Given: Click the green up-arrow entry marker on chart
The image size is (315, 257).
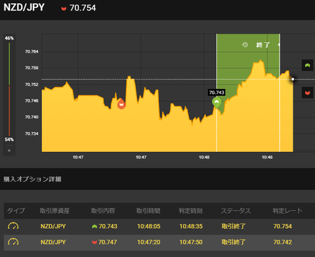Looking at the screenshot, I should (x=217, y=103).
